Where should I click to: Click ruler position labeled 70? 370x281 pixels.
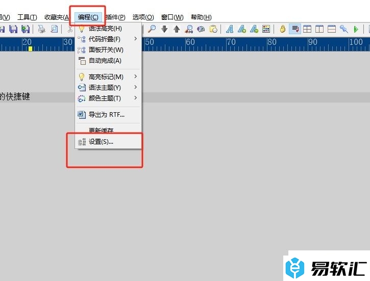[231, 42]
